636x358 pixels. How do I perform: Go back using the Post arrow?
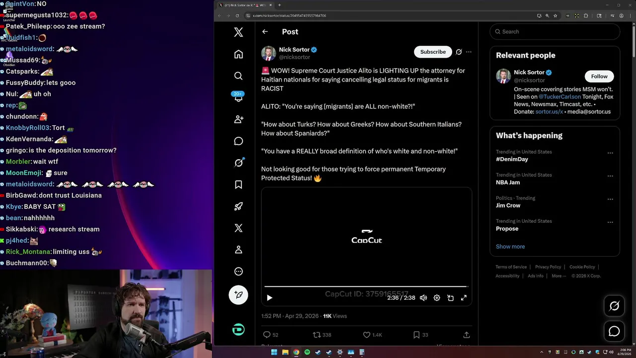click(265, 31)
